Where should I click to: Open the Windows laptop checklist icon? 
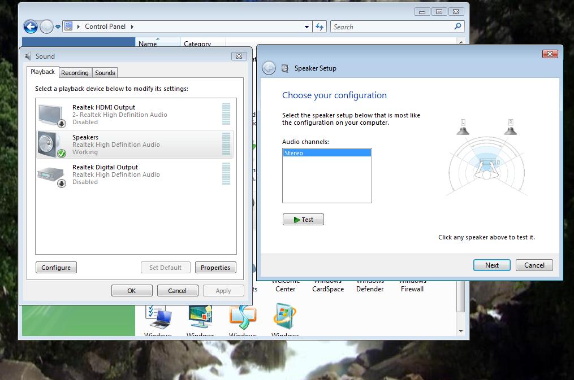(x=158, y=317)
